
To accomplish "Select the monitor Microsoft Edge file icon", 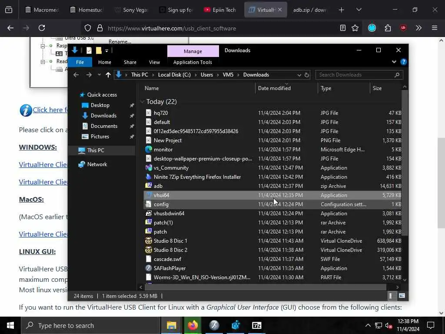I will point(149,150).
